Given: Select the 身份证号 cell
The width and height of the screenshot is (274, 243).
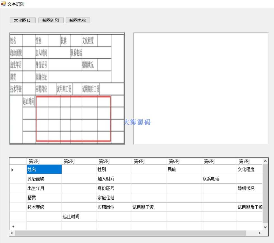Looking at the screenshot, I should click(114, 188).
